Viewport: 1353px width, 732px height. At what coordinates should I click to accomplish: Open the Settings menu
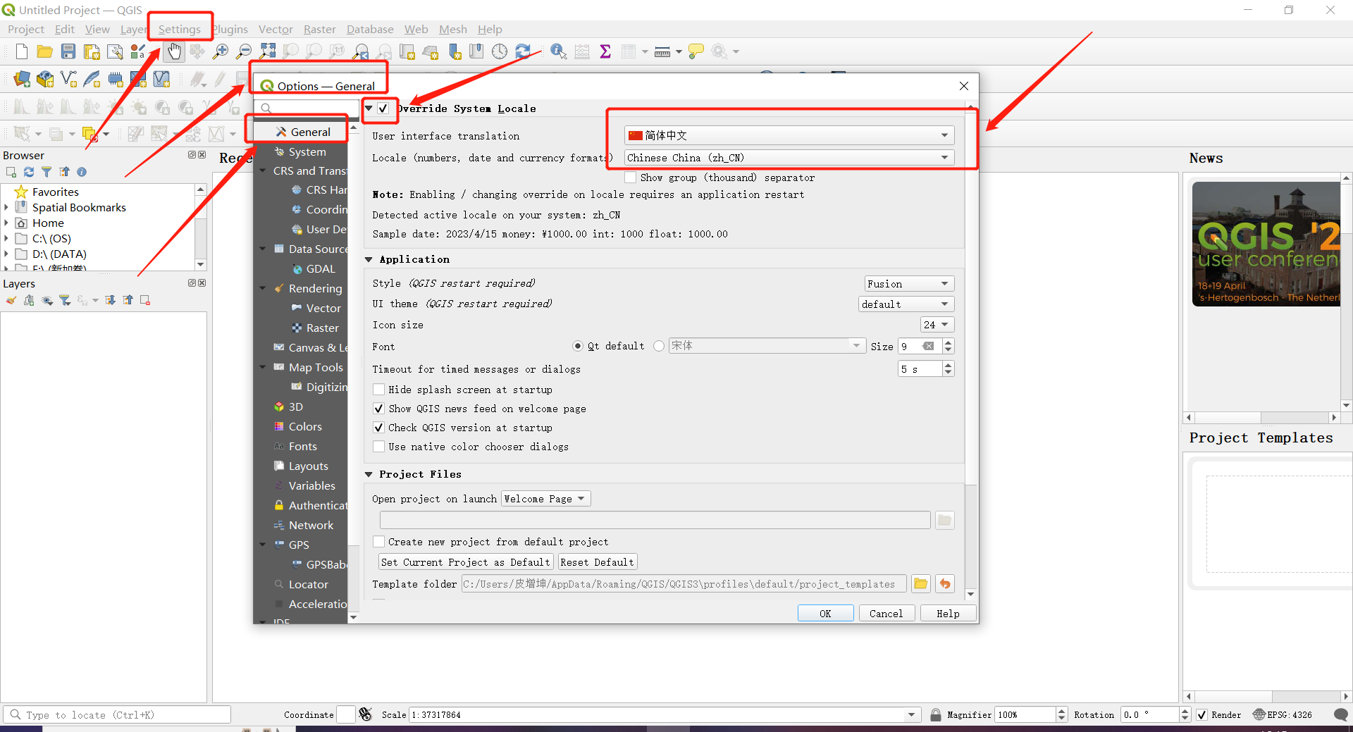(179, 29)
